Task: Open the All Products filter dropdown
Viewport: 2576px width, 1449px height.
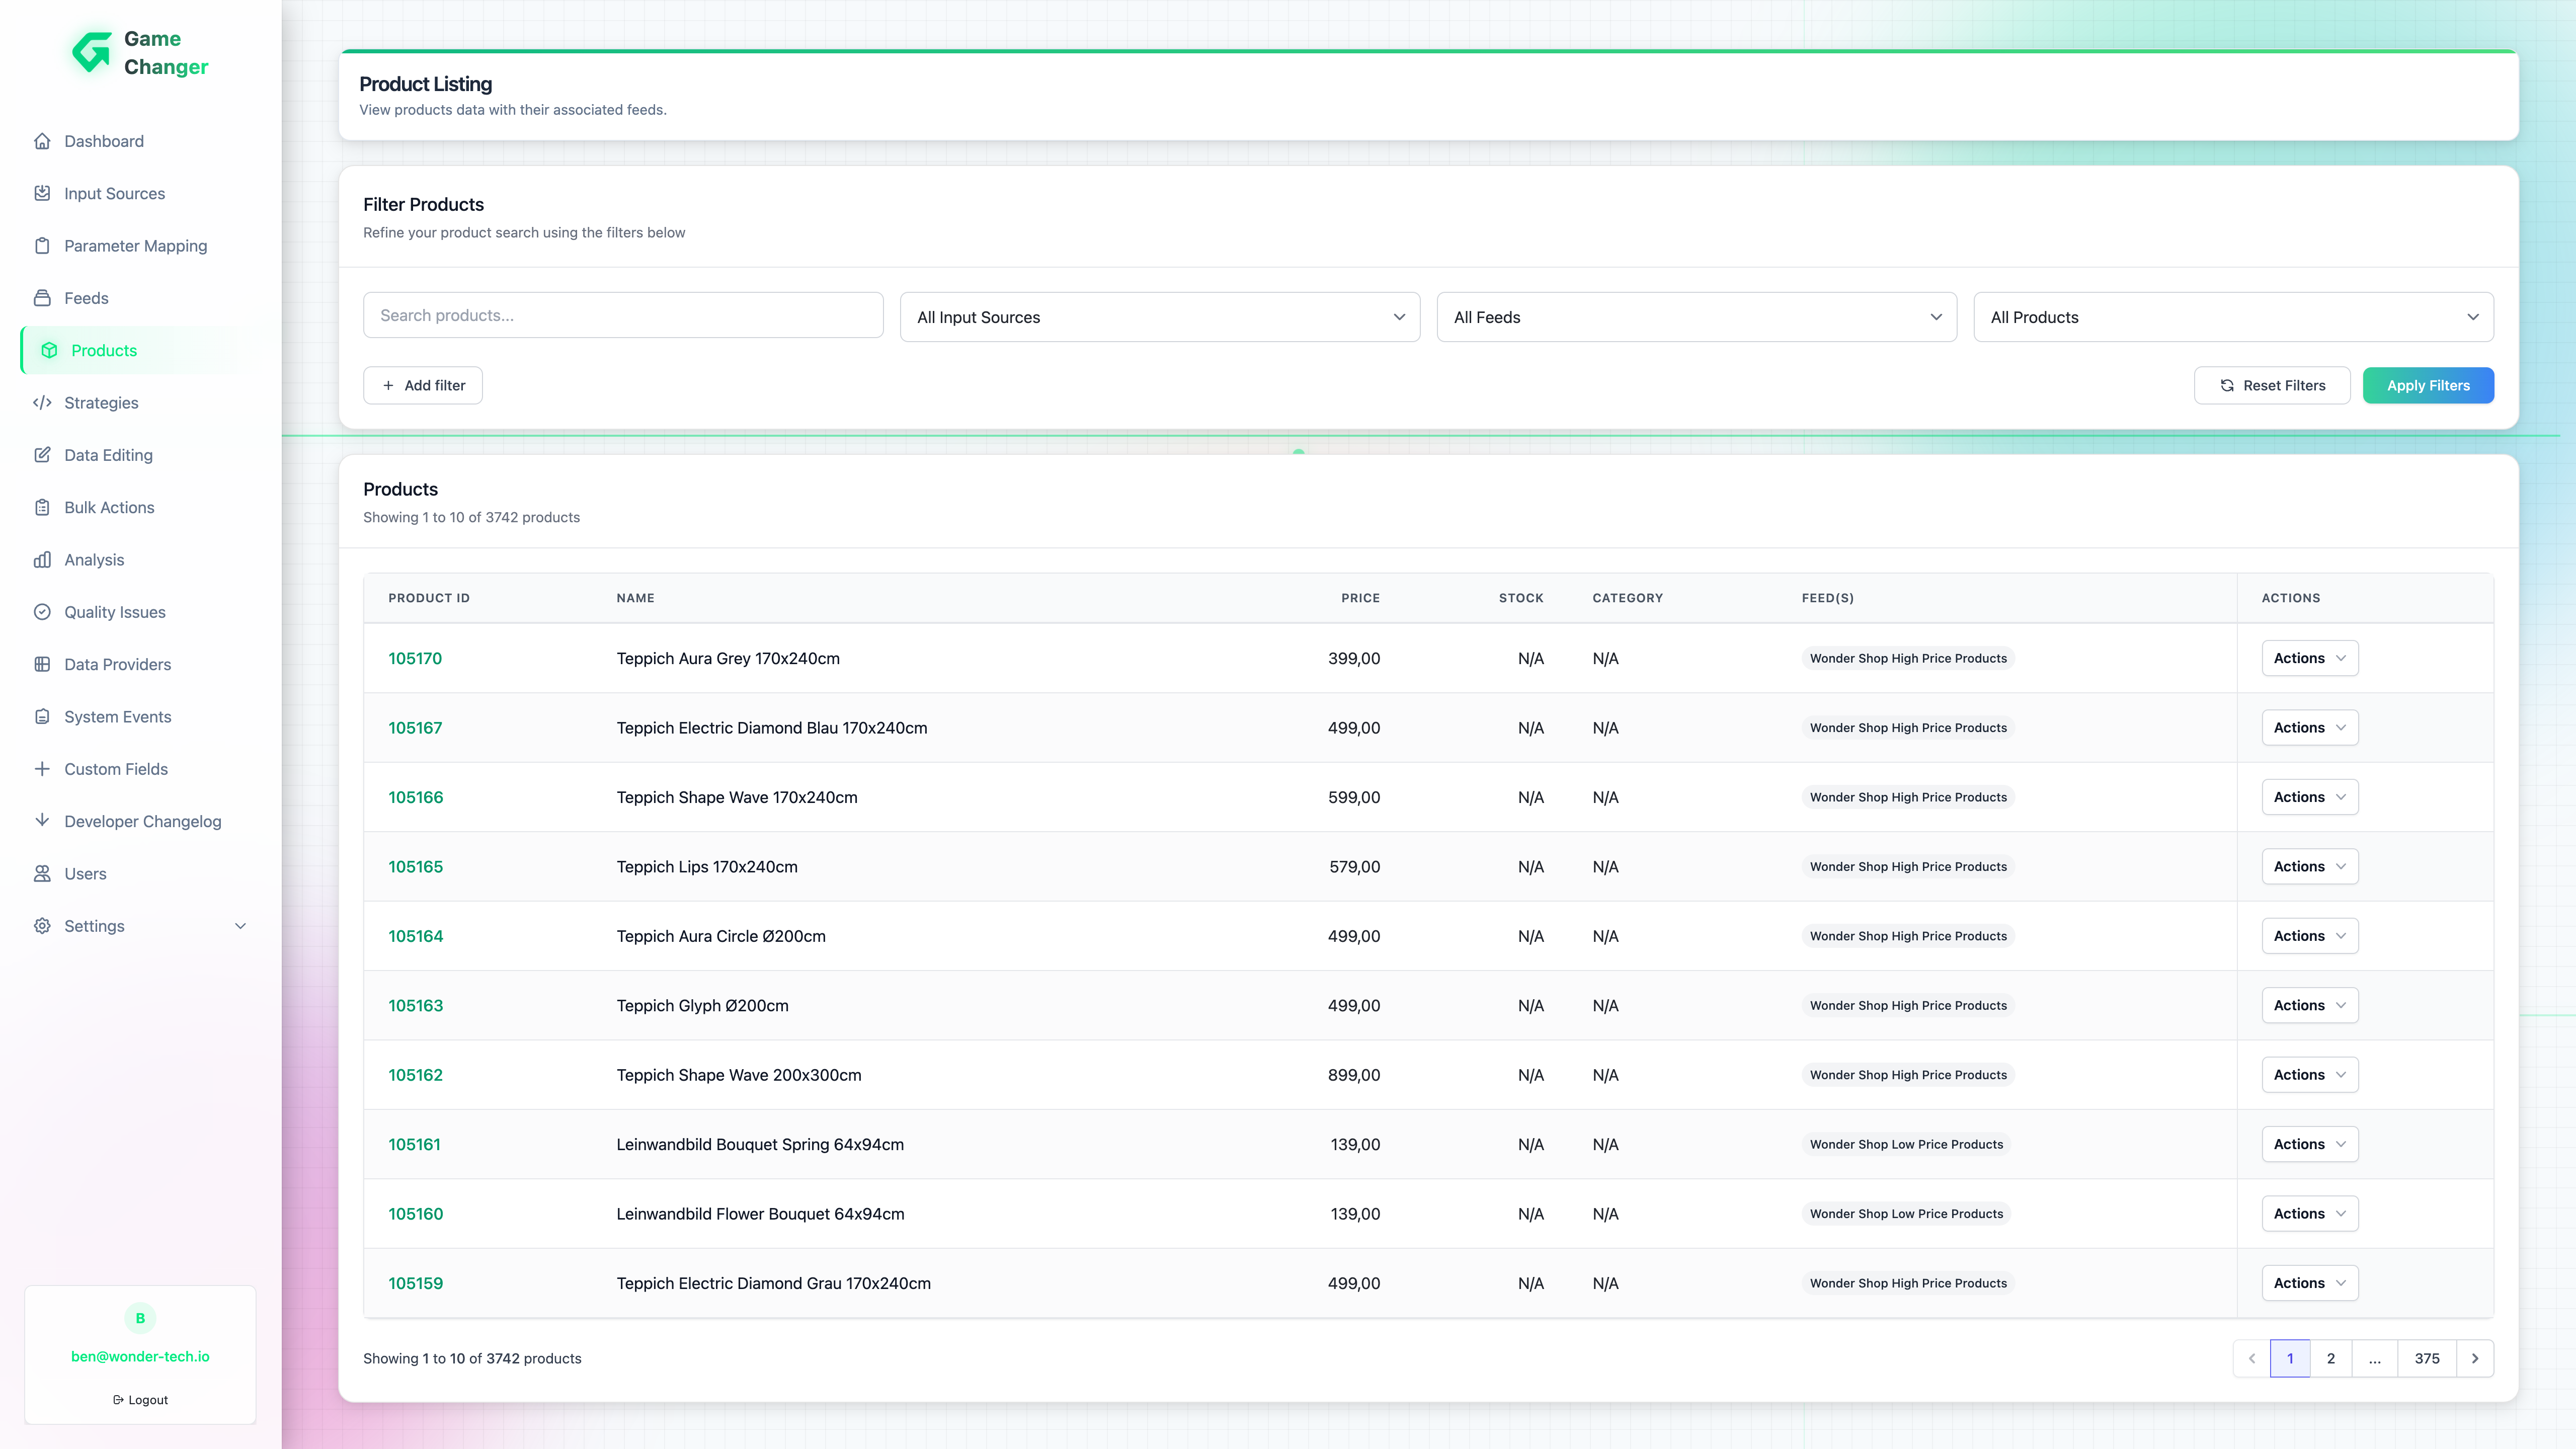Action: click(2232, 317)
